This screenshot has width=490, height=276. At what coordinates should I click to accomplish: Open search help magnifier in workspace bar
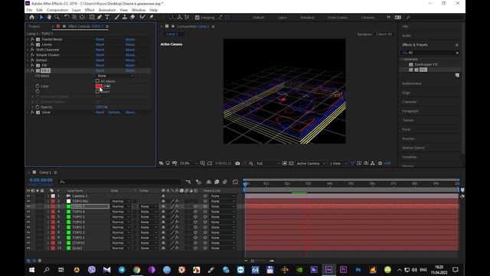coord(408,18)
